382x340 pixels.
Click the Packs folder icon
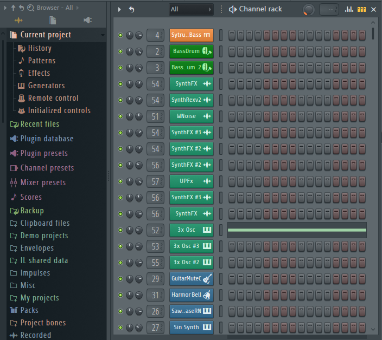(x=14, y=310)
